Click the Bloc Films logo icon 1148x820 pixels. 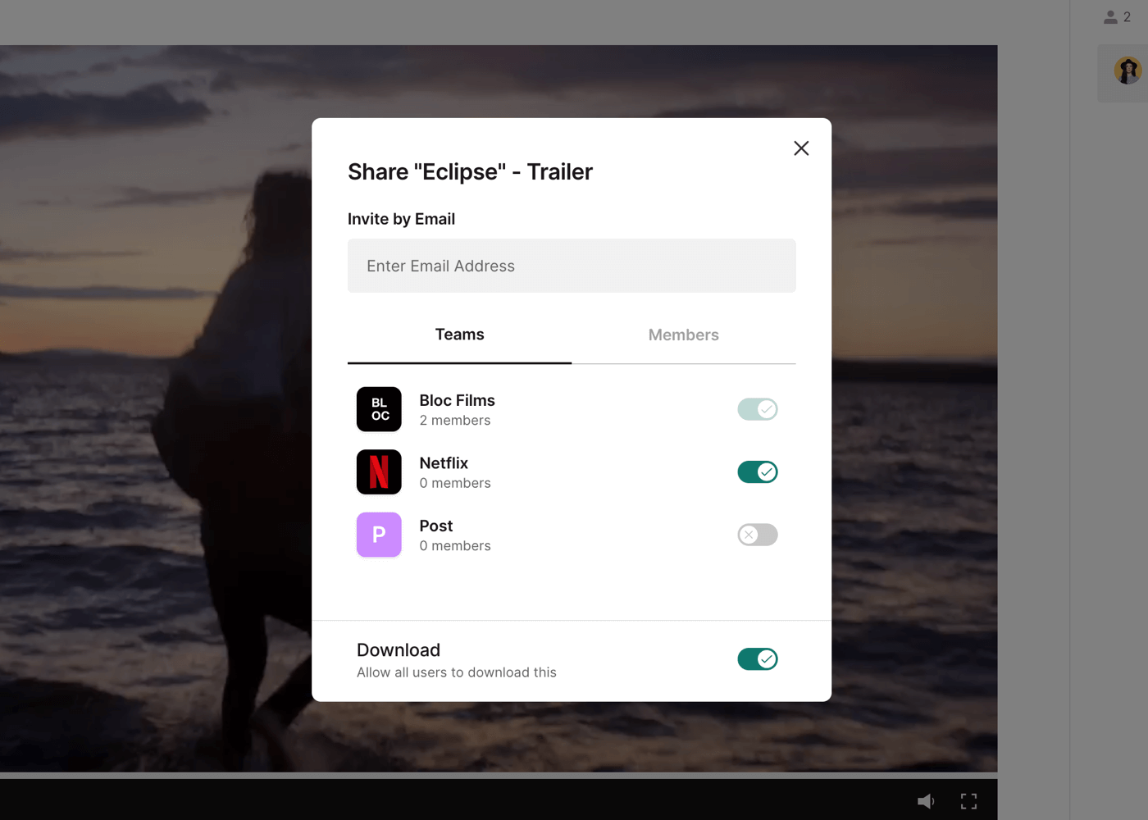pos(379,409)
